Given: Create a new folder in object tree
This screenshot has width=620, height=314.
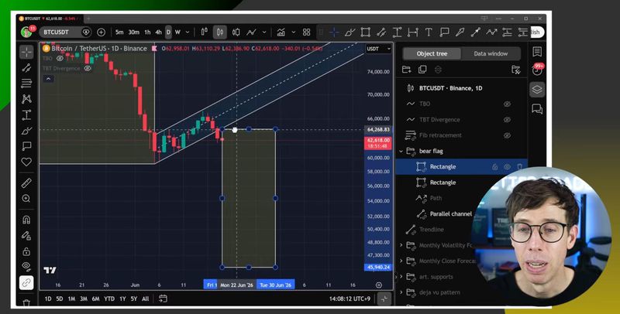Looking at the screenshot, I should [406, 70].
